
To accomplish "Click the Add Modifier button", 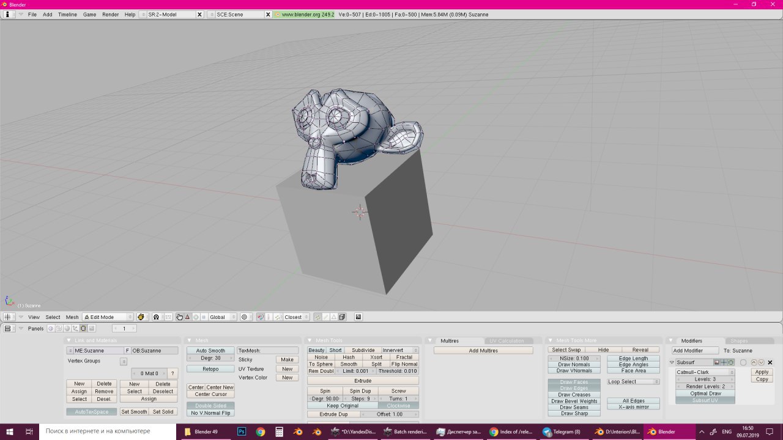I will (696, 351).
